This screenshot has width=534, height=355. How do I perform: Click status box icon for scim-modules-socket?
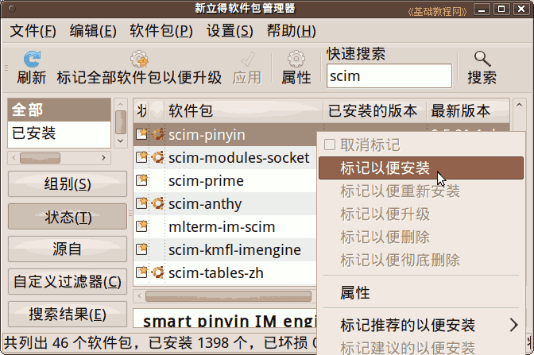(141, 157)
